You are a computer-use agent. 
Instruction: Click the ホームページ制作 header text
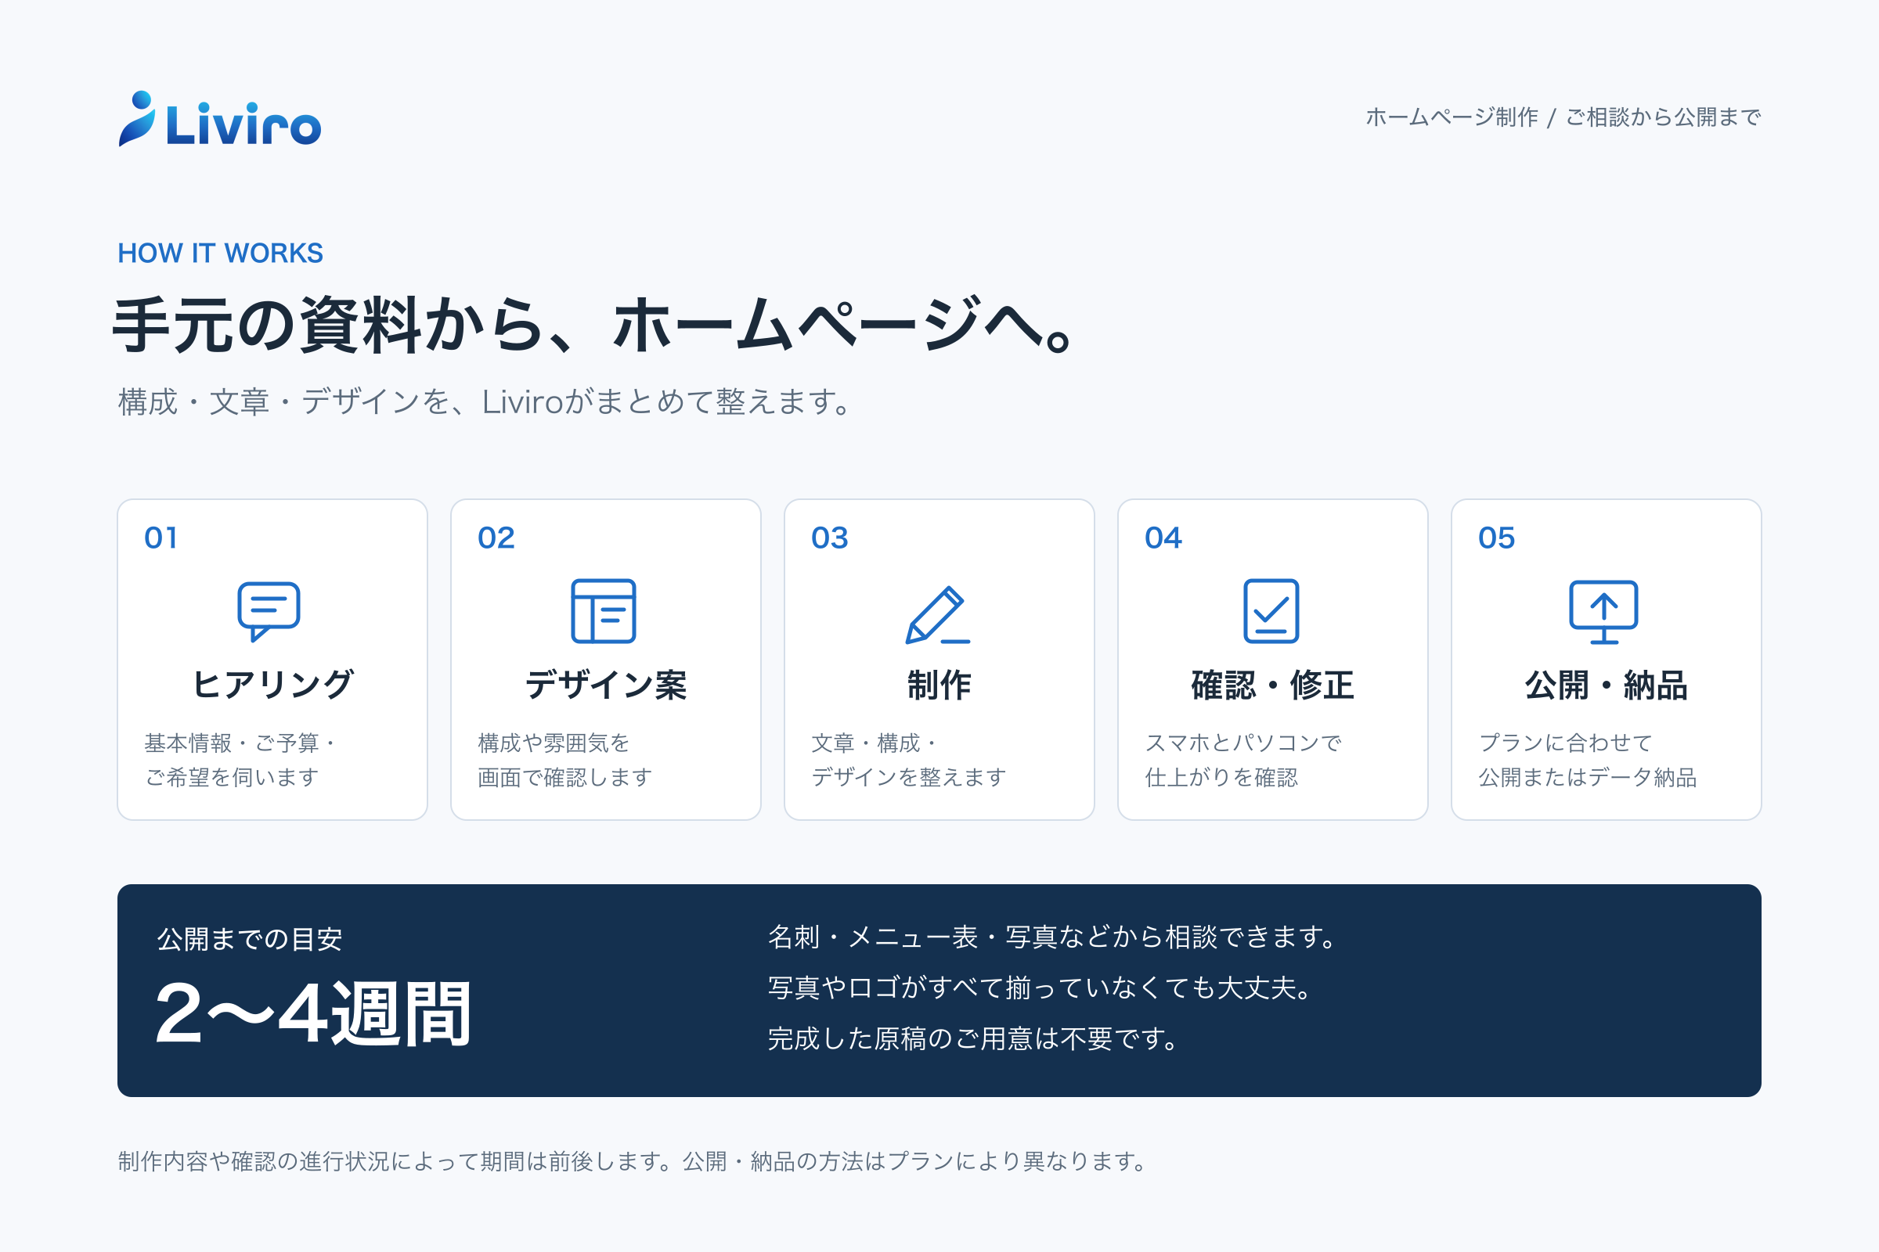[1452, 117]
